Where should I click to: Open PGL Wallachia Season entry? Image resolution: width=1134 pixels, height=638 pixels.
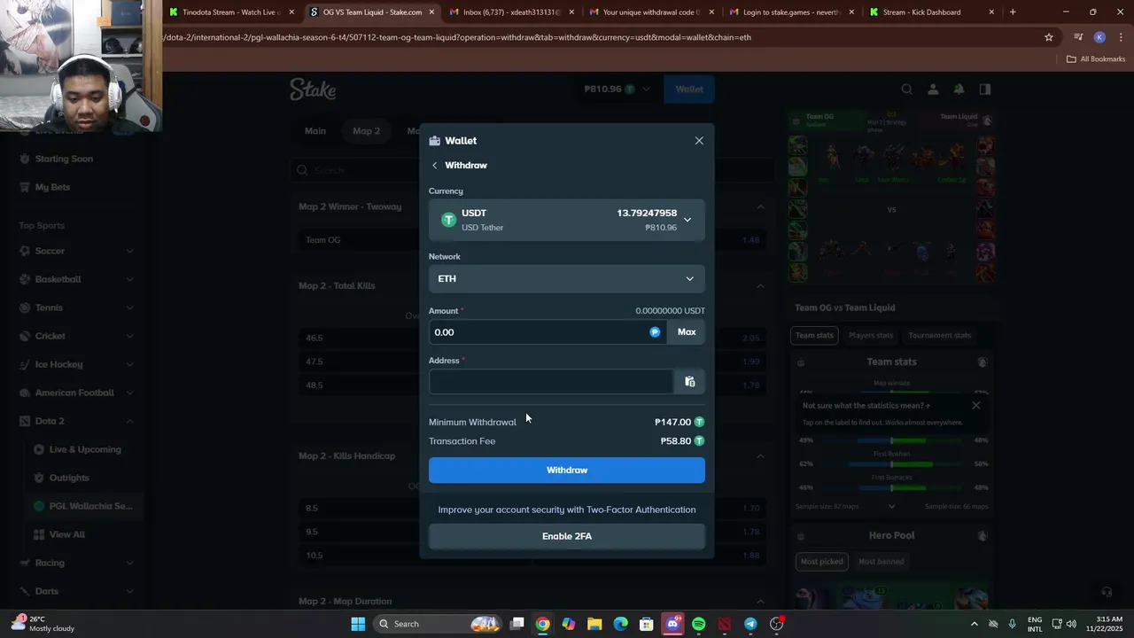tap(90, 507)
